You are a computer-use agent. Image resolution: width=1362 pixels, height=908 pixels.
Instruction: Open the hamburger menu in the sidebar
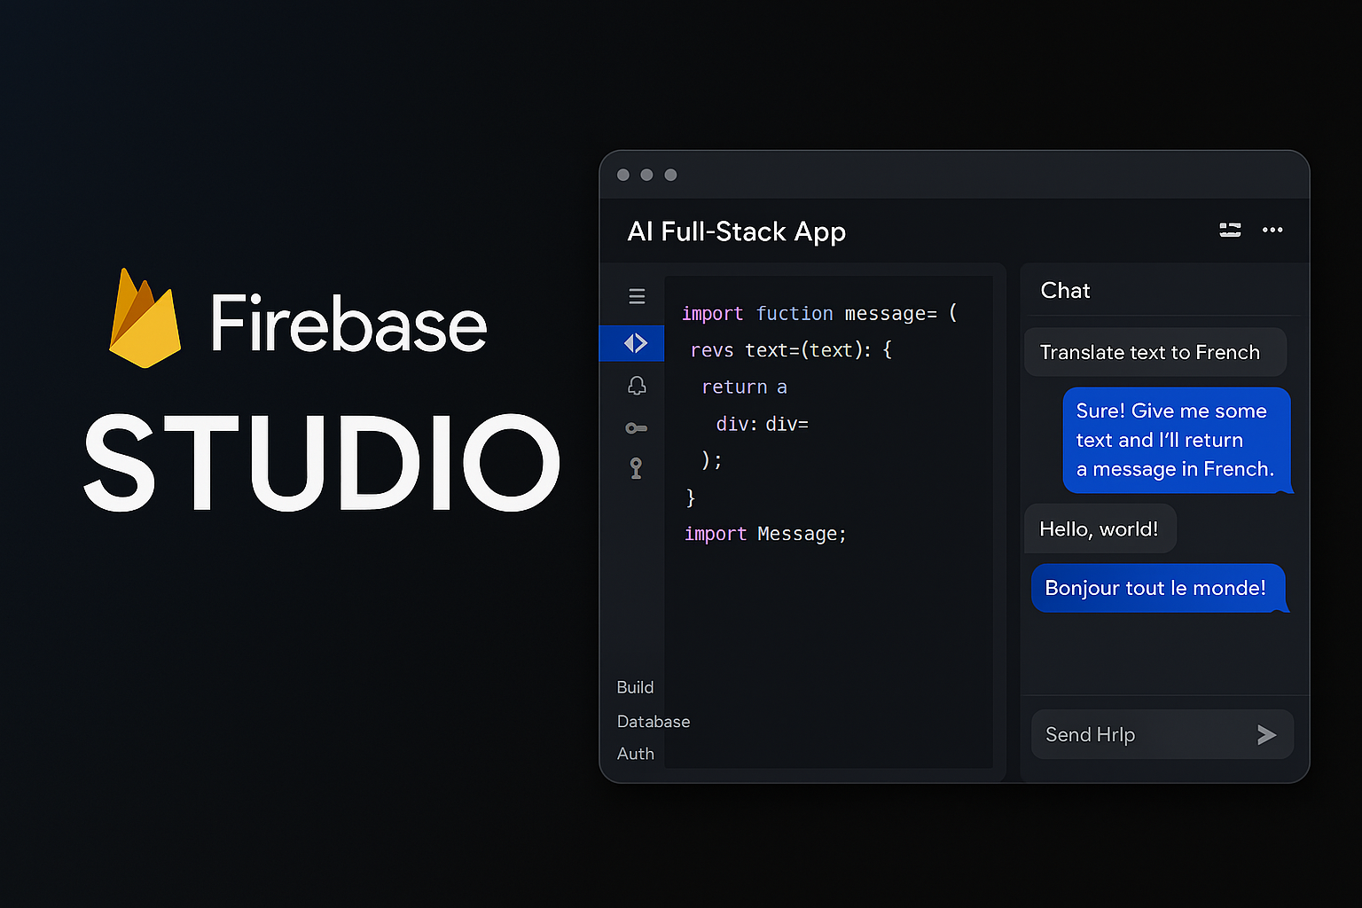coord(637,296)
